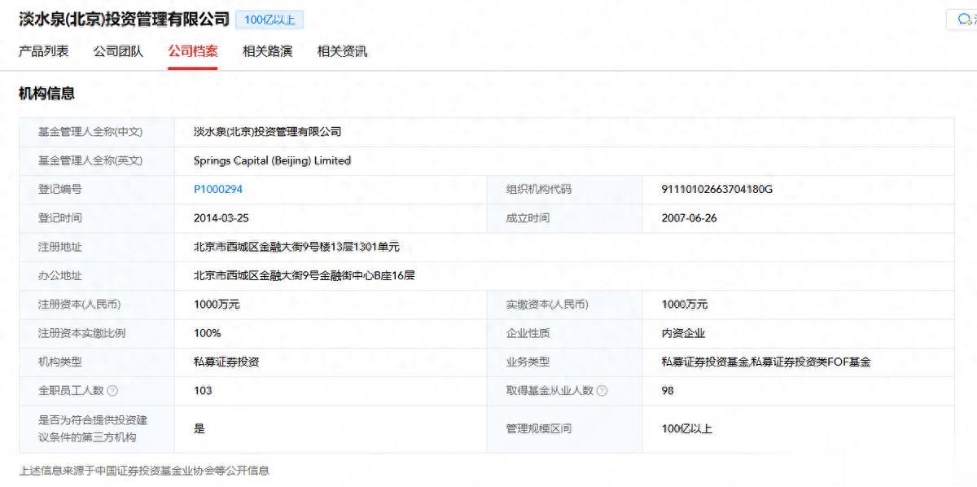Click the company title 淡水泉(北京)投资管理有限公司 heading
The height and width of the screenshot is (487, 977).
pyautogui.click(x=124, y=19)
